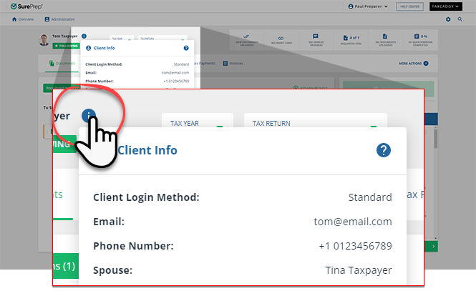Toggle the green Following button
This screenshot has height=291, width=476.
click(x=66, y=46)
